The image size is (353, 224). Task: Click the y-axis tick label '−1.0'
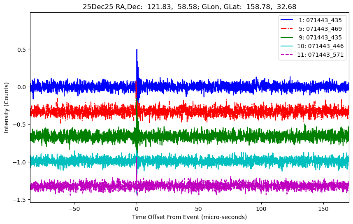point(20,162)
